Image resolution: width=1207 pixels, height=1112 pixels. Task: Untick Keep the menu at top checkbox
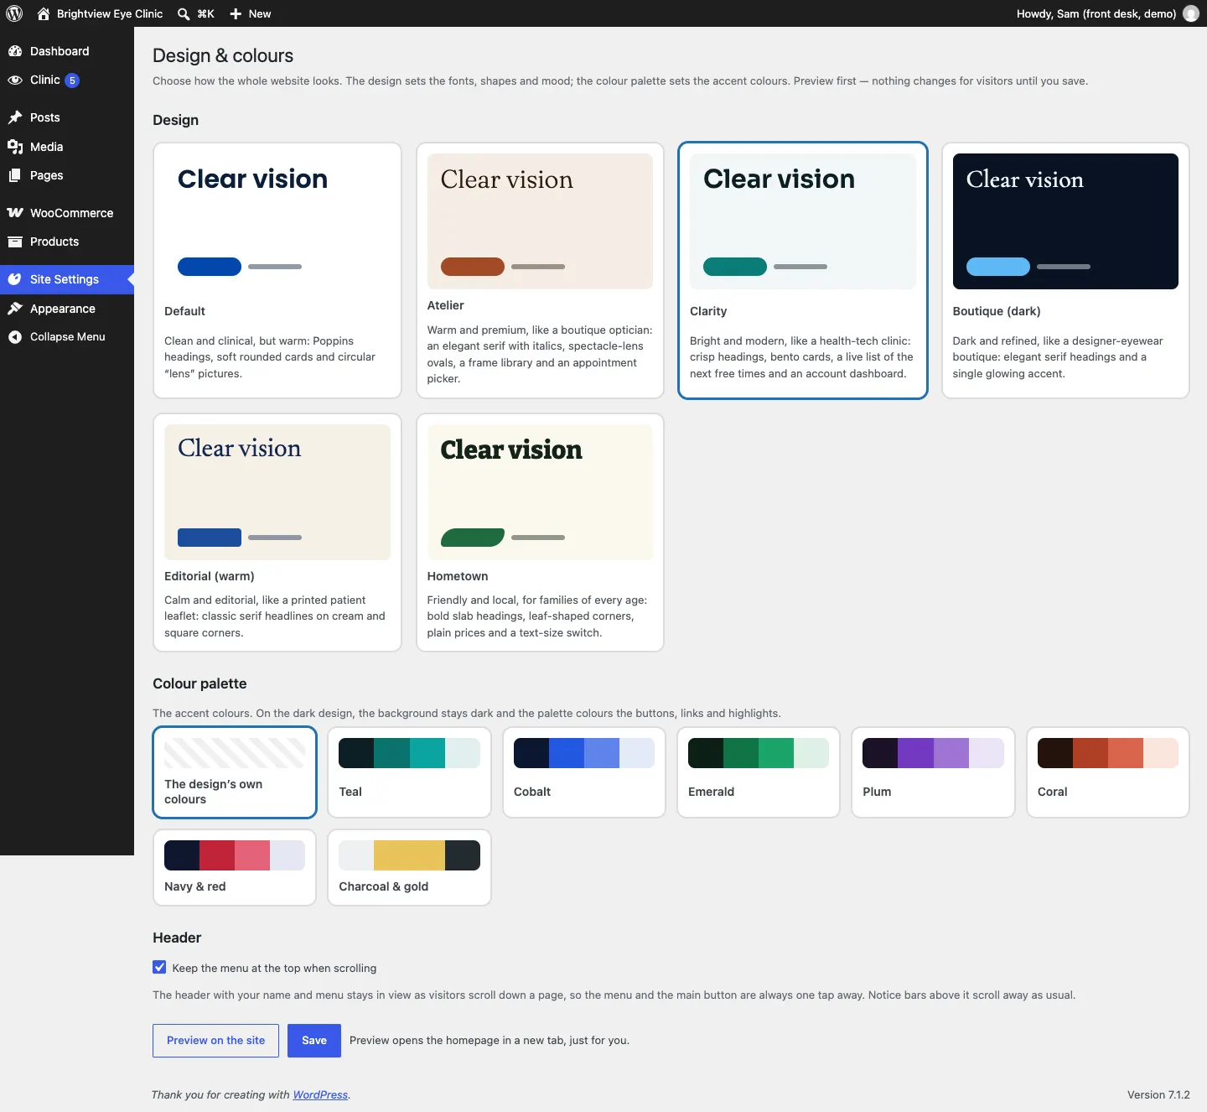click(159, 967)
